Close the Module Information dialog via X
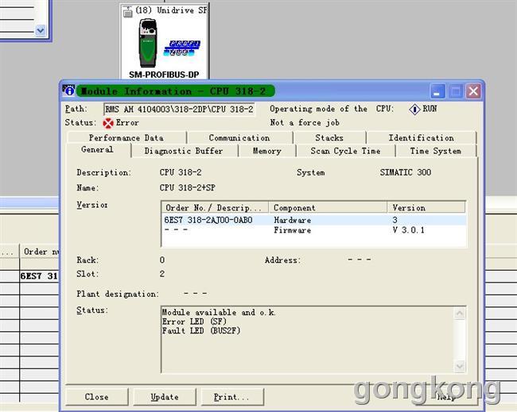The width and height of the screenshot is (517, 412). pyautogui.click(x=473, y=91)
